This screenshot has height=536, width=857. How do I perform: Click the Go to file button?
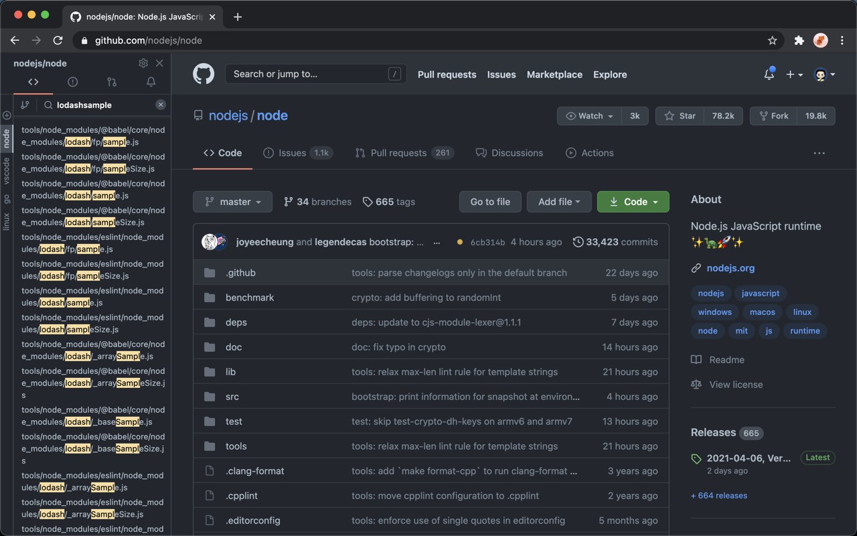pos(490,202)
